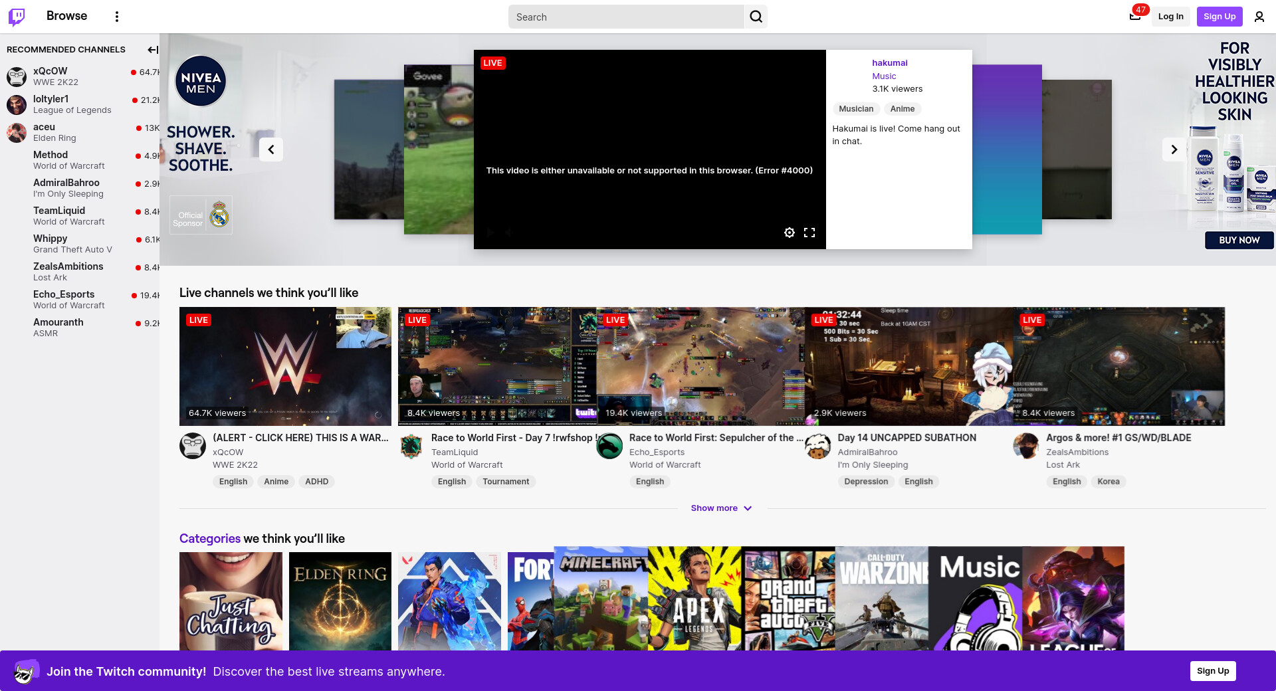
Task: Select xQcOW in recommended channels
Action: point(51,71)
